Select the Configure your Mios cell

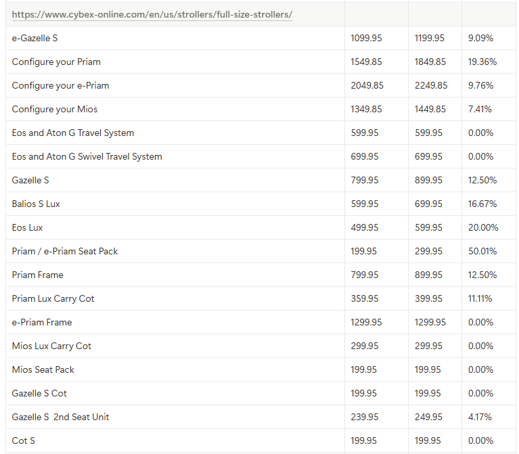[175, 109]
